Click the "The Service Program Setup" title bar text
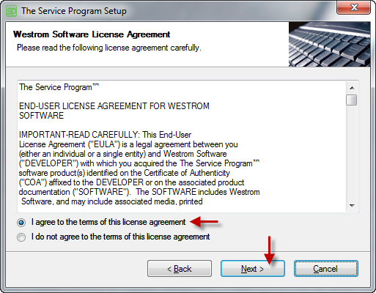 pos(74,11)
